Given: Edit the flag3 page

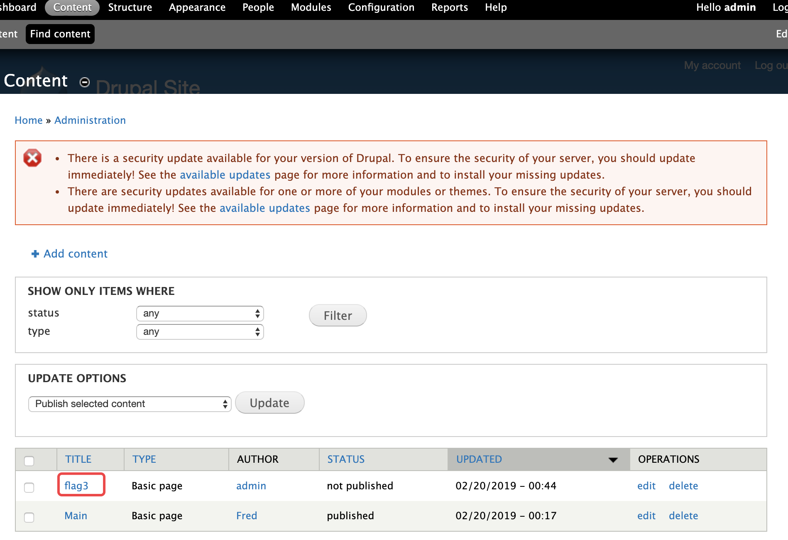Looking at the screenshot, I should (646, 486).
